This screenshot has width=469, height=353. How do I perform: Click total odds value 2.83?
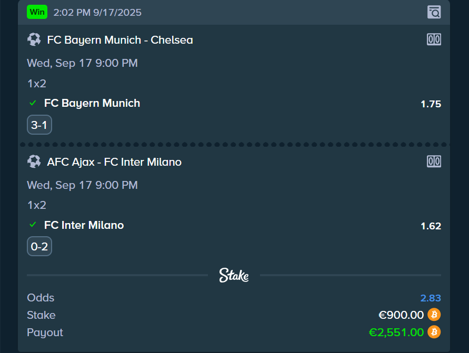(431, 298)
